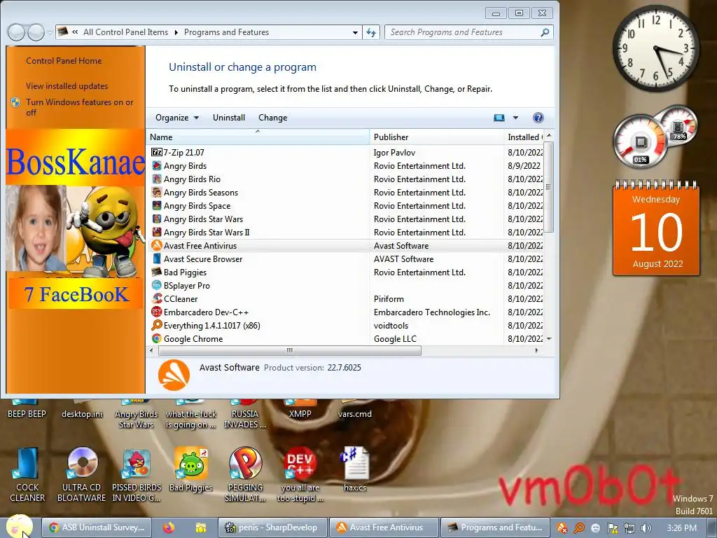Switch to Avast Free Antivirus taskbar window
Screen dimensions: 717x538
[383, 527]
